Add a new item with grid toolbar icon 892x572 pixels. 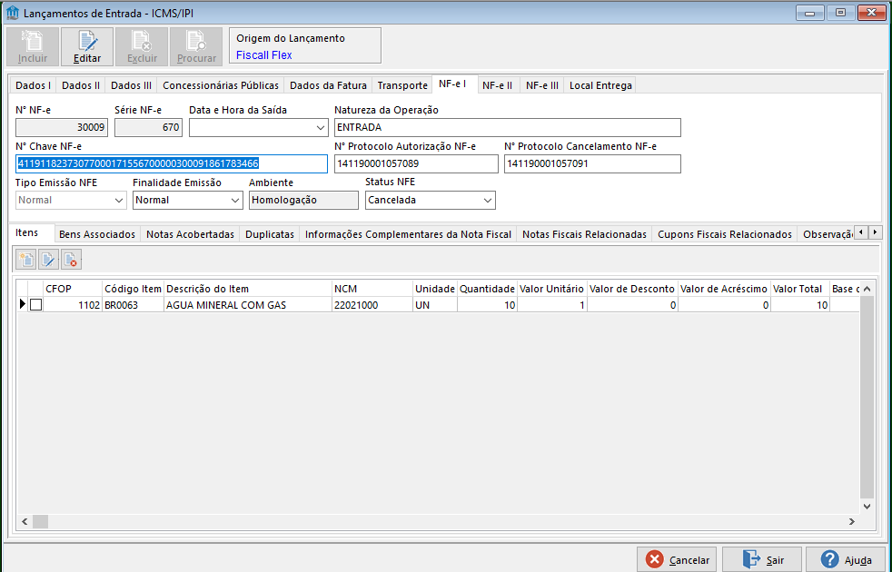click(26, 260)
